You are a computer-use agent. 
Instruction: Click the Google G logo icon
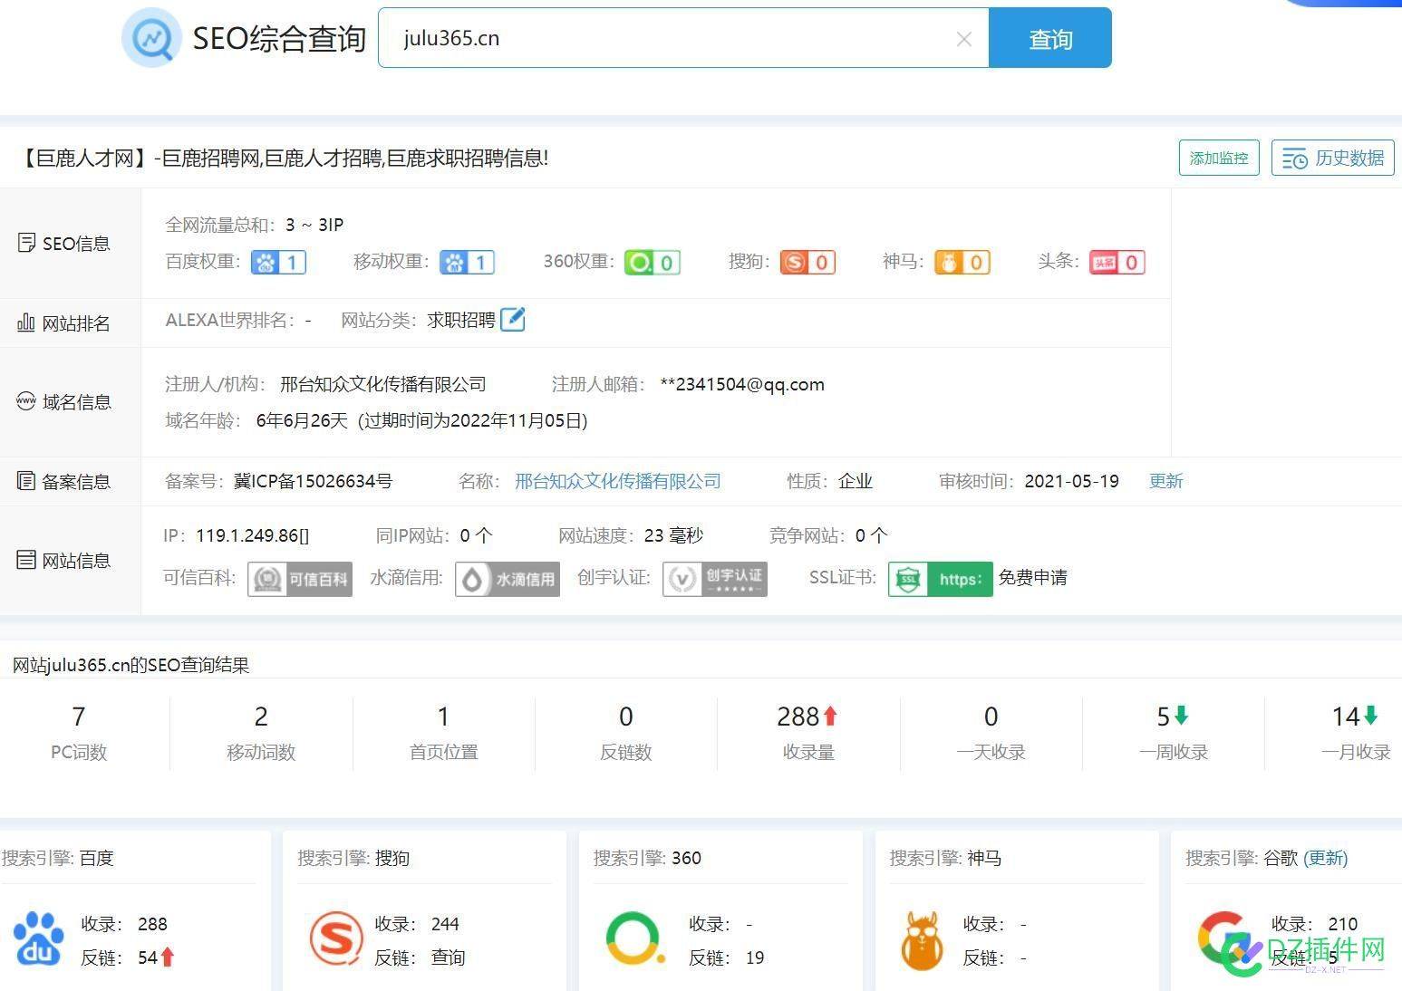(1223, 938)
